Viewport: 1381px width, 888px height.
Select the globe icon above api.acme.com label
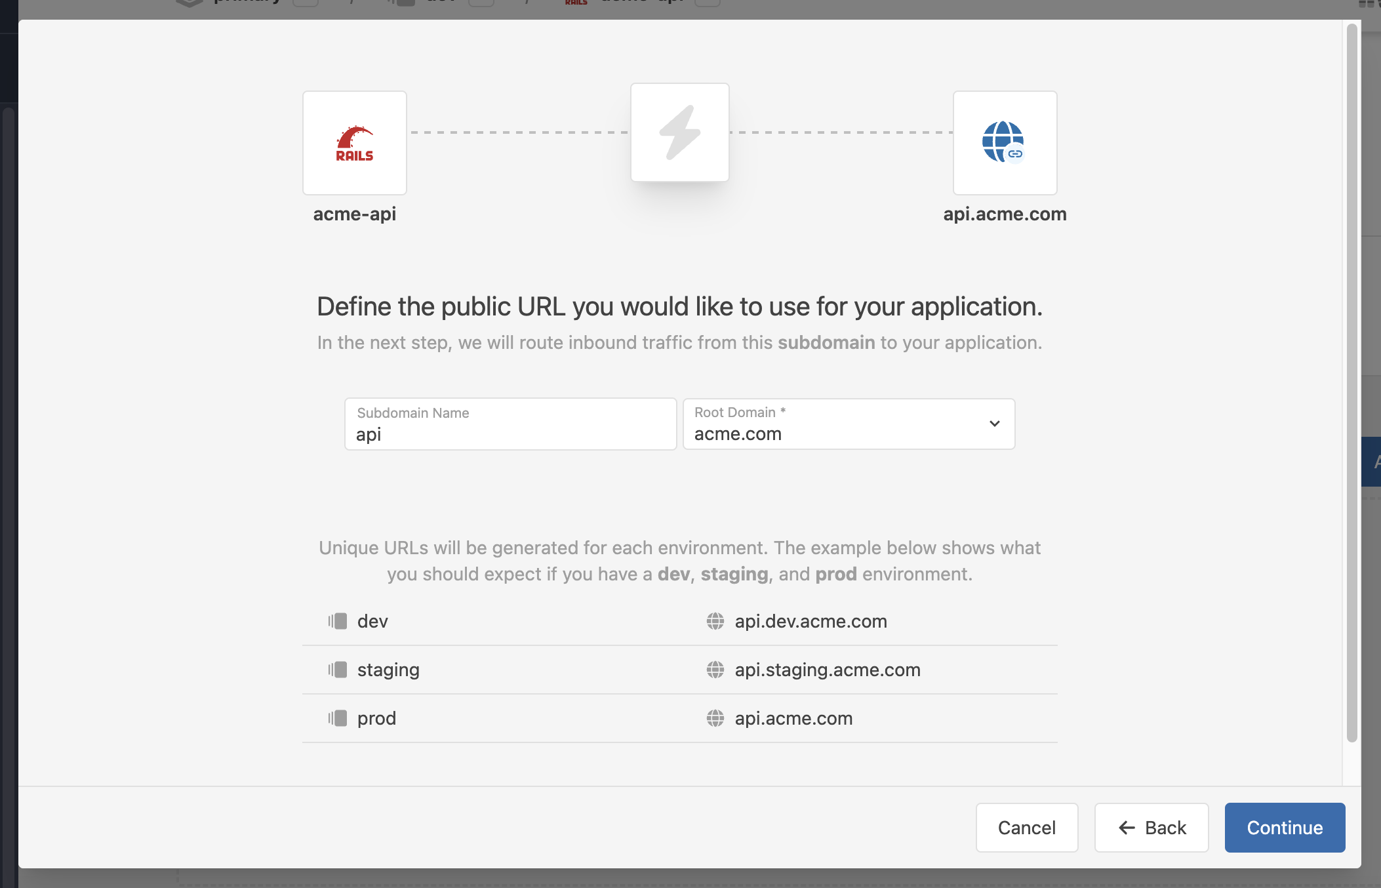1004,142
